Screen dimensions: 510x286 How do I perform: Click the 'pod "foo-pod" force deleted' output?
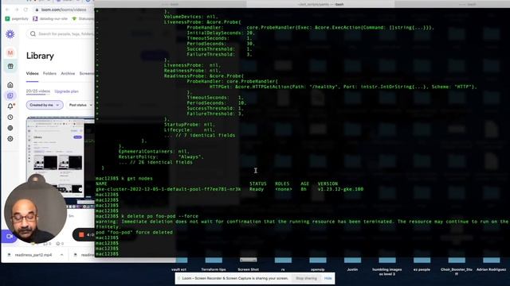(x=134, y=232)
